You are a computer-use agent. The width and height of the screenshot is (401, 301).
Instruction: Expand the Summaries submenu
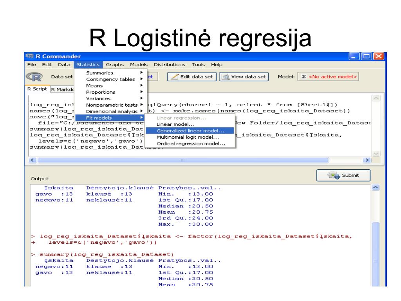[x=110, y=73]
